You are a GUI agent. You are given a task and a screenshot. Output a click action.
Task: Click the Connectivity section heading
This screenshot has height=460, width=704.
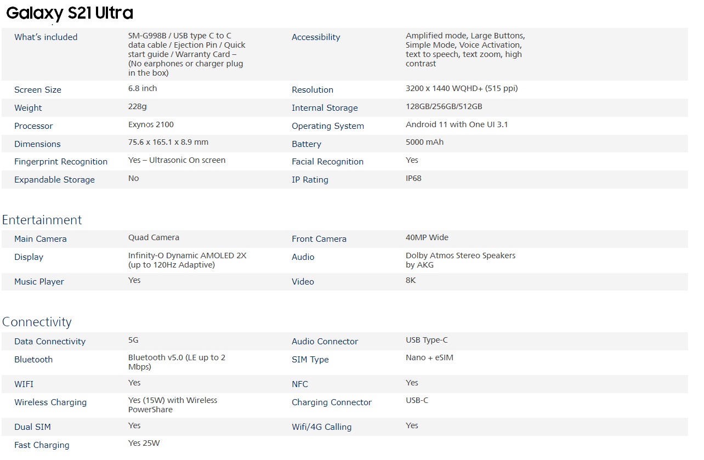(37, 322)
